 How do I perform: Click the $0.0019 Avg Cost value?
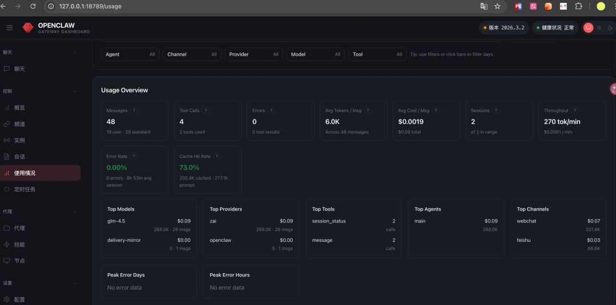click(x=411, y=122)
